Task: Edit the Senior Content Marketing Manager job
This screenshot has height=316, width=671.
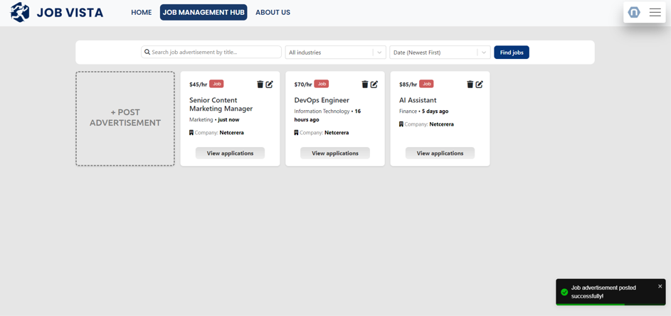Action: pyautogui.click(x=270, y=85)
